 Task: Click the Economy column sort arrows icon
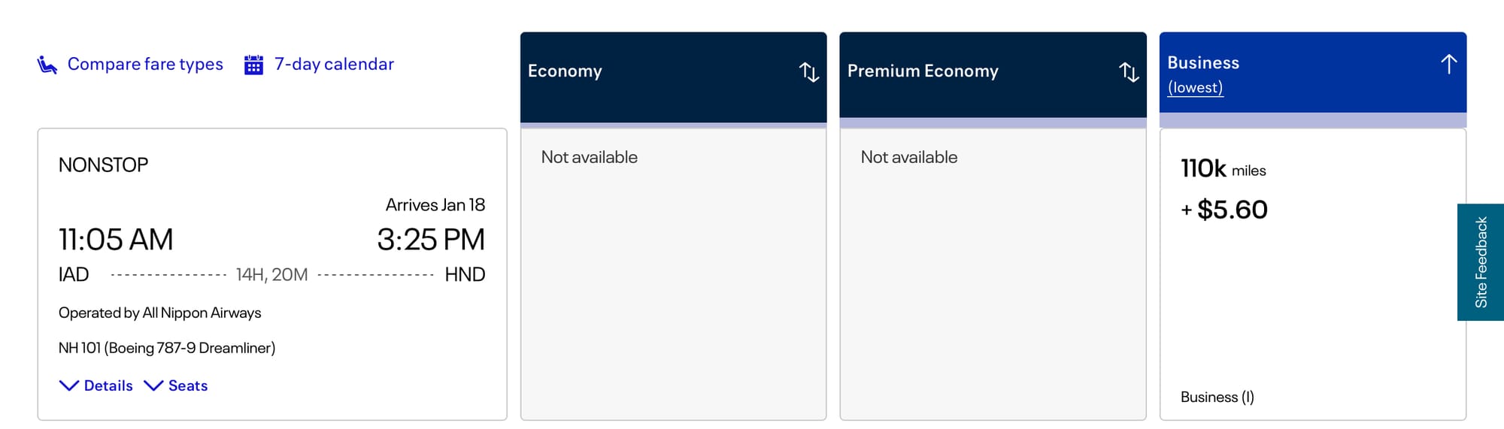pyautogui.click(x=809, y=72)
